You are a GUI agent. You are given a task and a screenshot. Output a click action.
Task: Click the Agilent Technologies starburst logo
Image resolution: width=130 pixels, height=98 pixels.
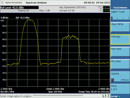(2, 3)
